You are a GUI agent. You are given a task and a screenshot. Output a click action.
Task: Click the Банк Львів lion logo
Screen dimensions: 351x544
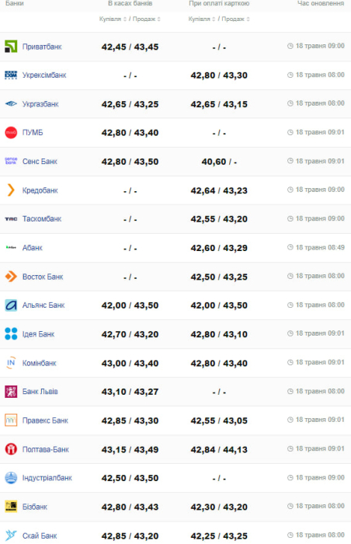coord(11,392)
